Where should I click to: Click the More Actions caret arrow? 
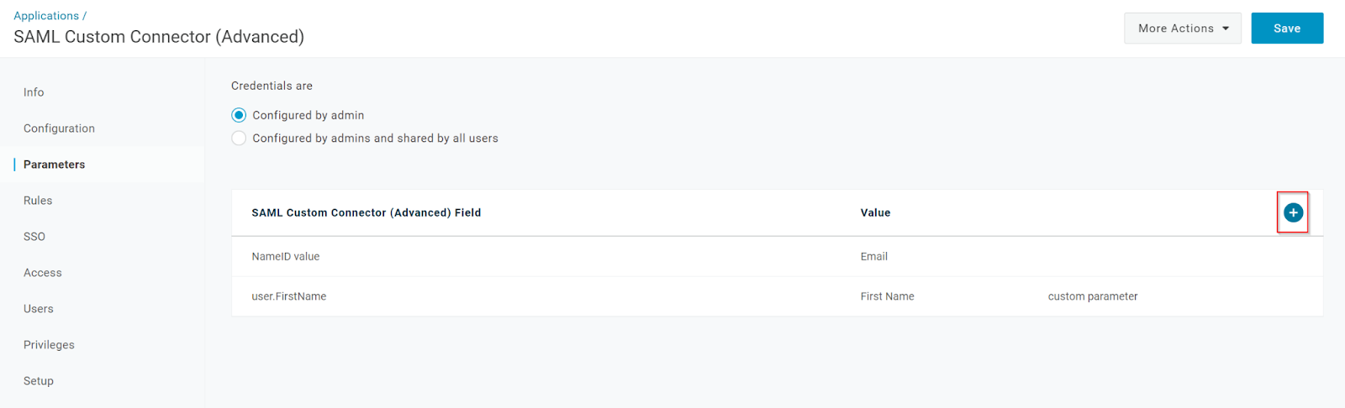(1226, 29)
